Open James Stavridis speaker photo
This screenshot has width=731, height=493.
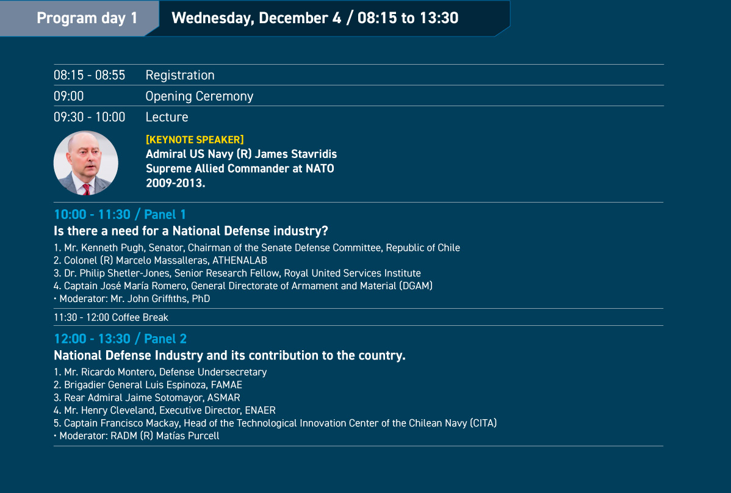86,163
